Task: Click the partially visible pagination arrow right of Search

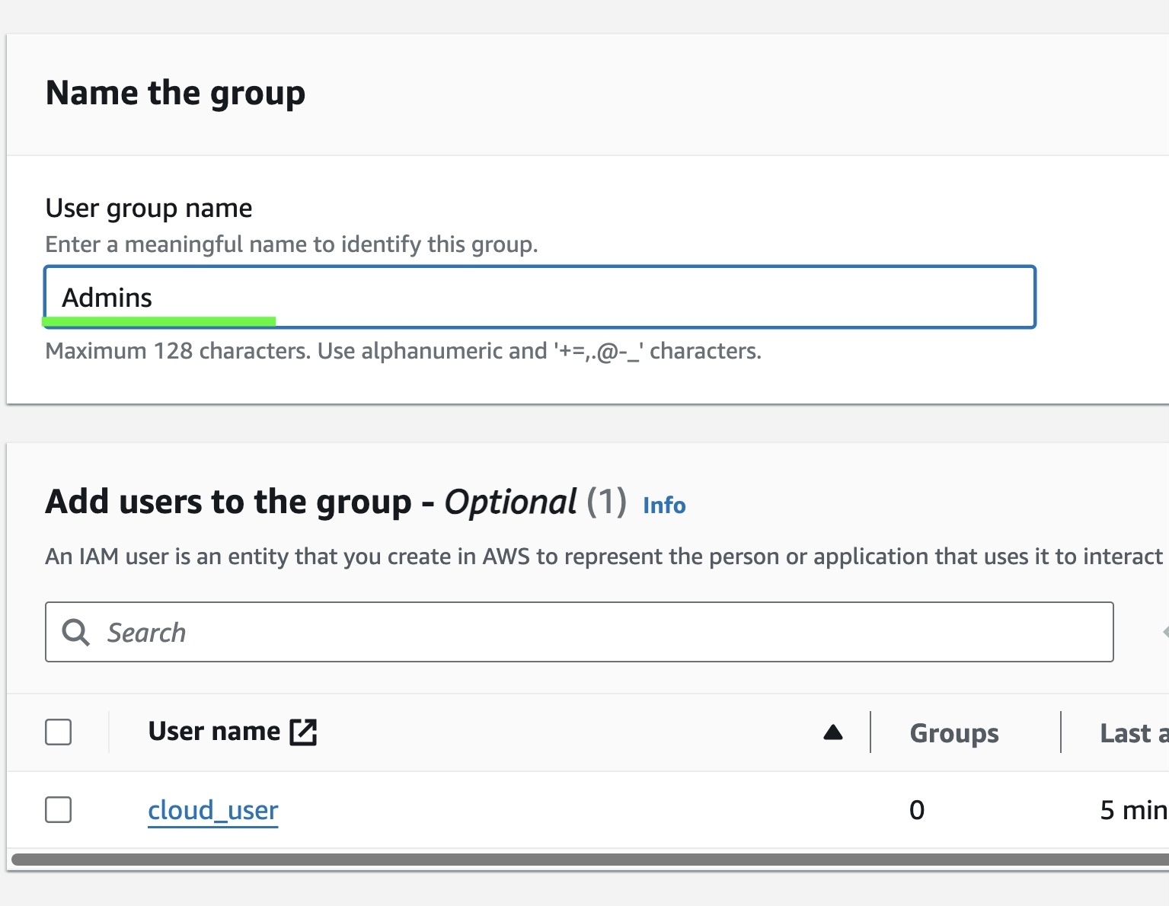Action: (1164, 632)
